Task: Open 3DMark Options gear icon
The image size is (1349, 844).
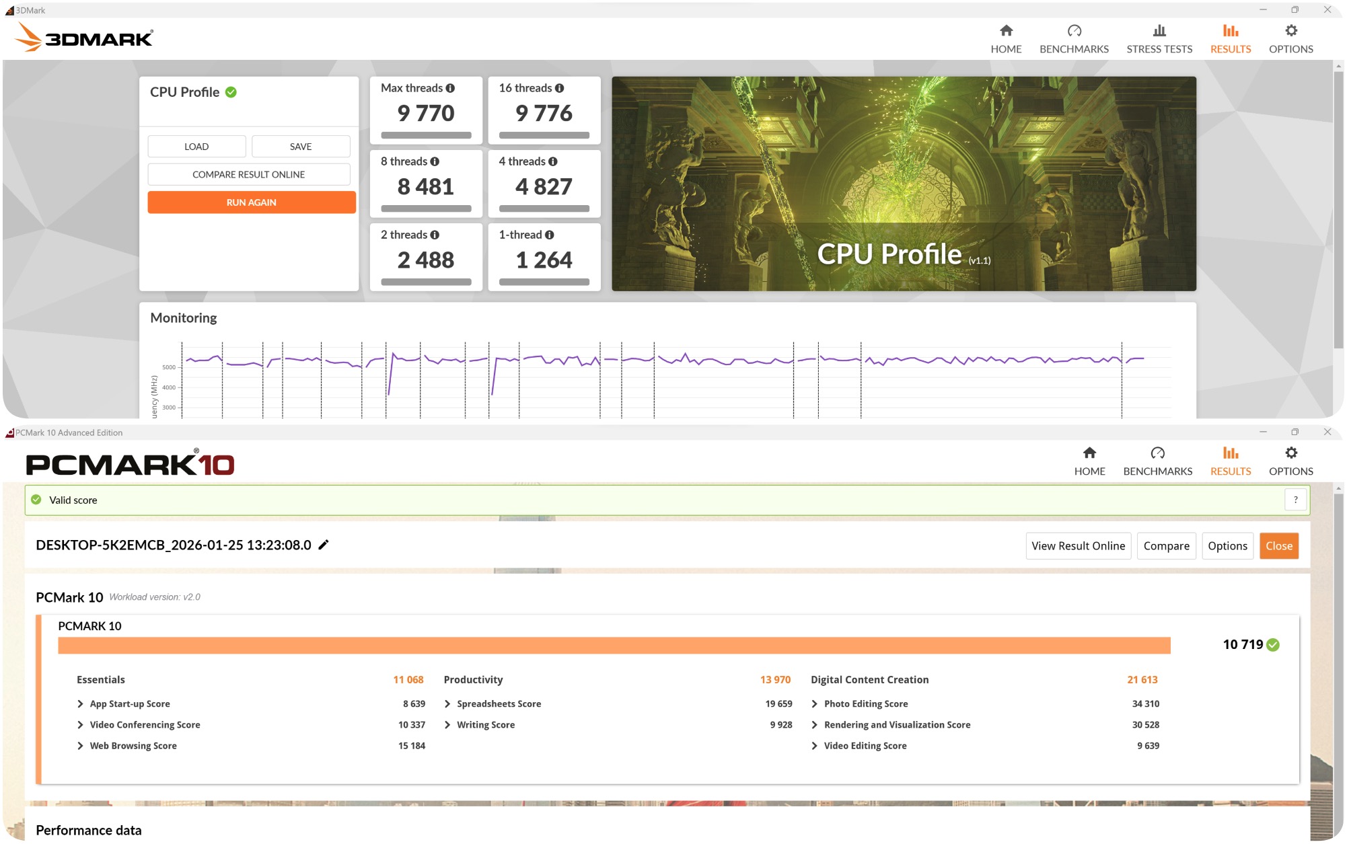Action: 1290,31
